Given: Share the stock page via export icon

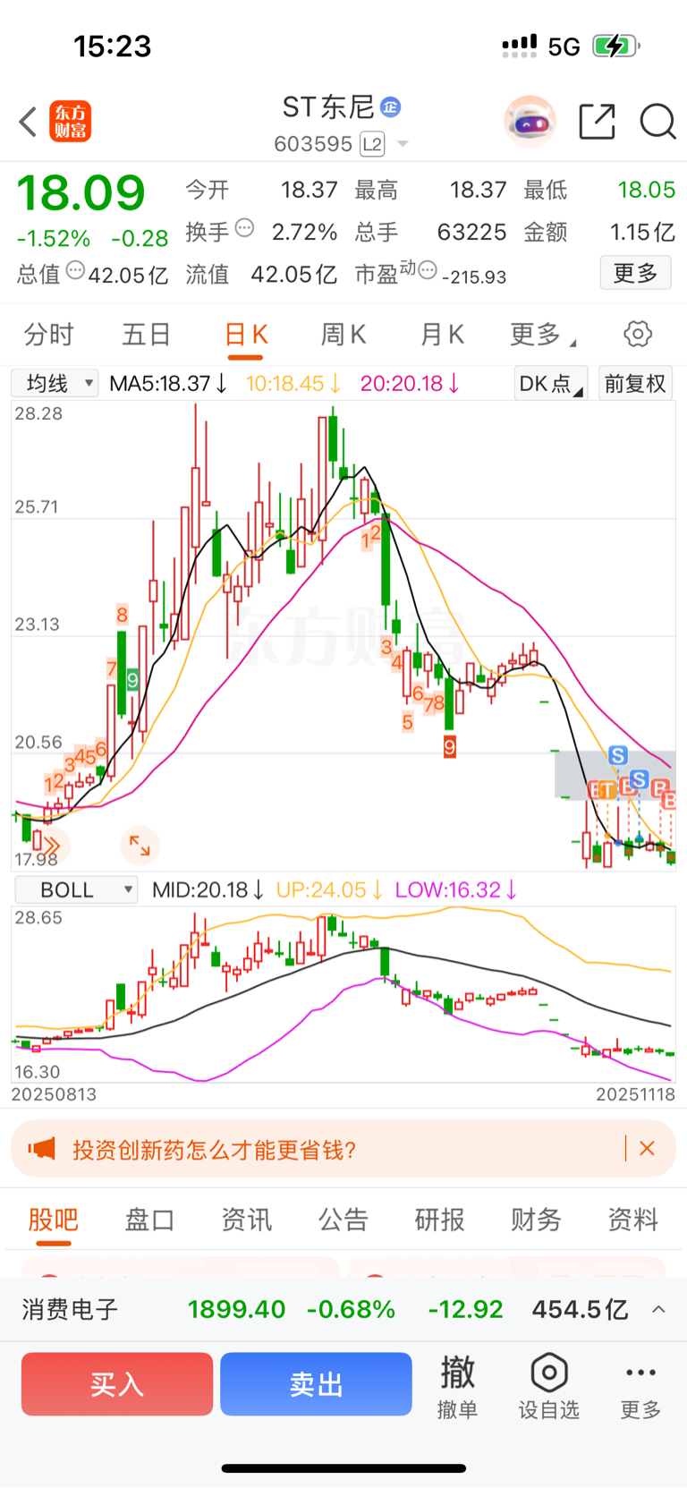Looking at the screenshot, I should click(x=597, y=121).
